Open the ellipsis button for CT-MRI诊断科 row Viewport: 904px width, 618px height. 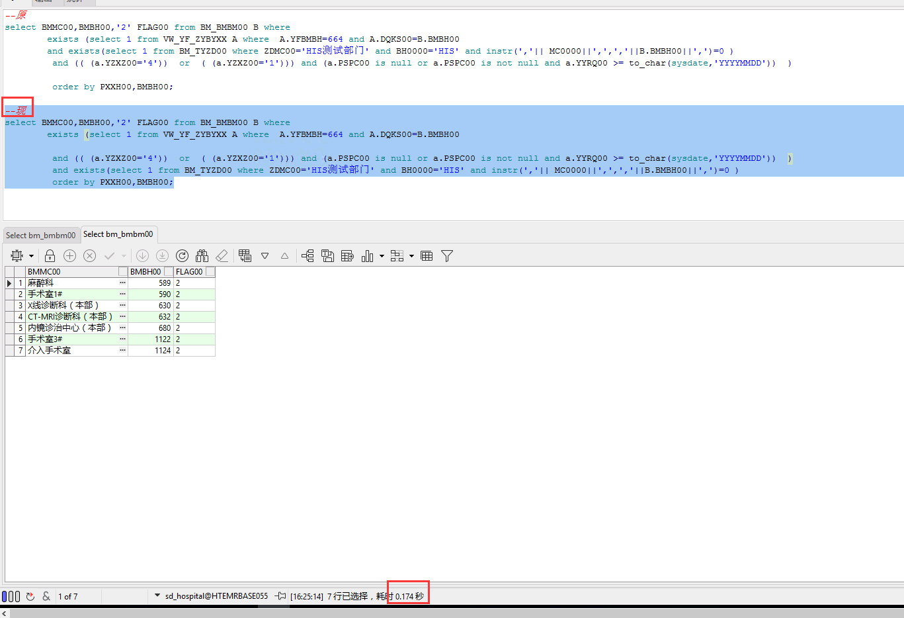pos(123,317)
